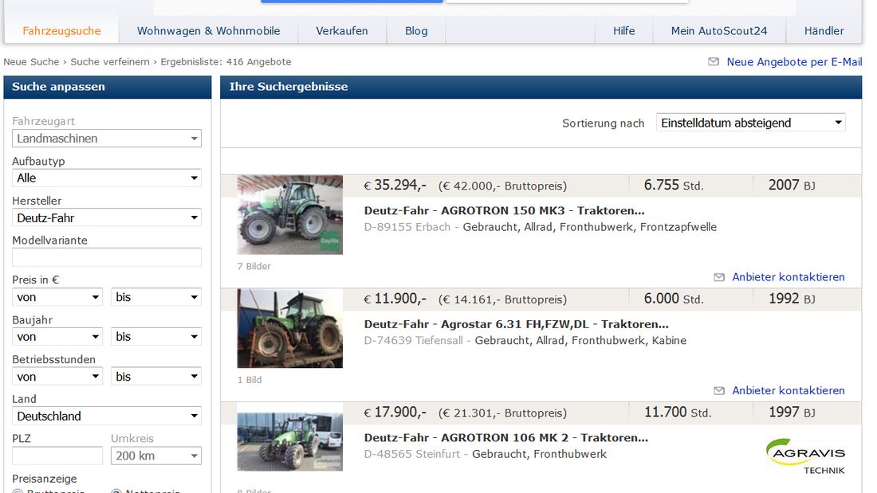Screen dimensions: 877x493
Task: Click the 7 Bilder label
Action: [x=254, y=266]
